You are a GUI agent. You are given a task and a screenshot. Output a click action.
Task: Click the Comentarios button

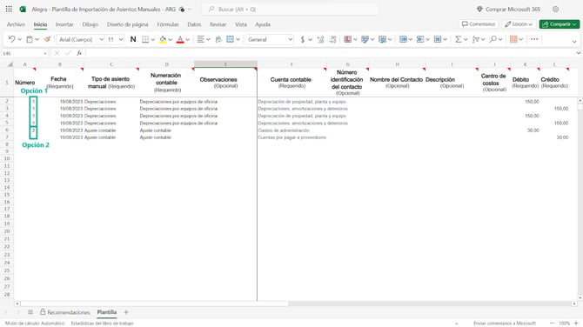coord(479,24)
